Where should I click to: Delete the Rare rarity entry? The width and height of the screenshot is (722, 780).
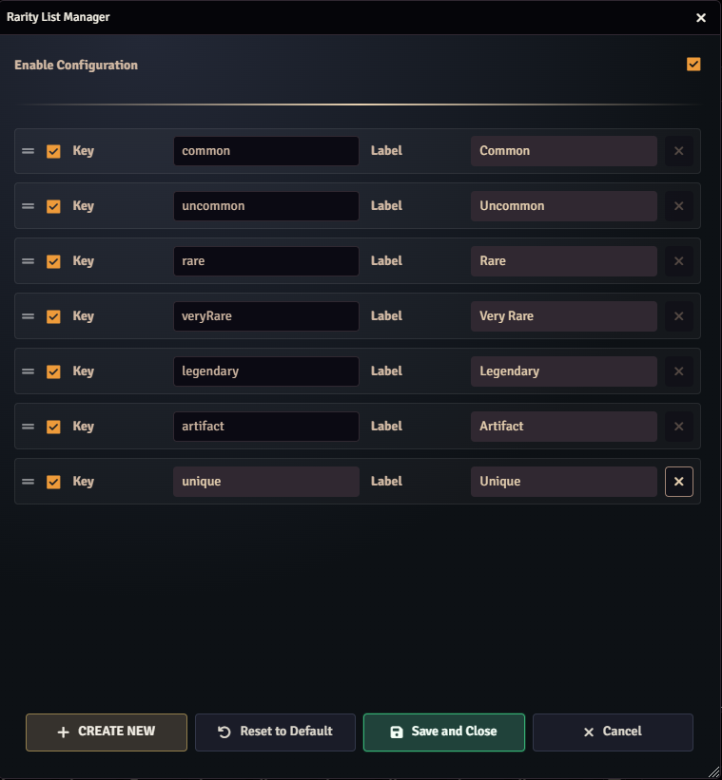tap(678, 261)
